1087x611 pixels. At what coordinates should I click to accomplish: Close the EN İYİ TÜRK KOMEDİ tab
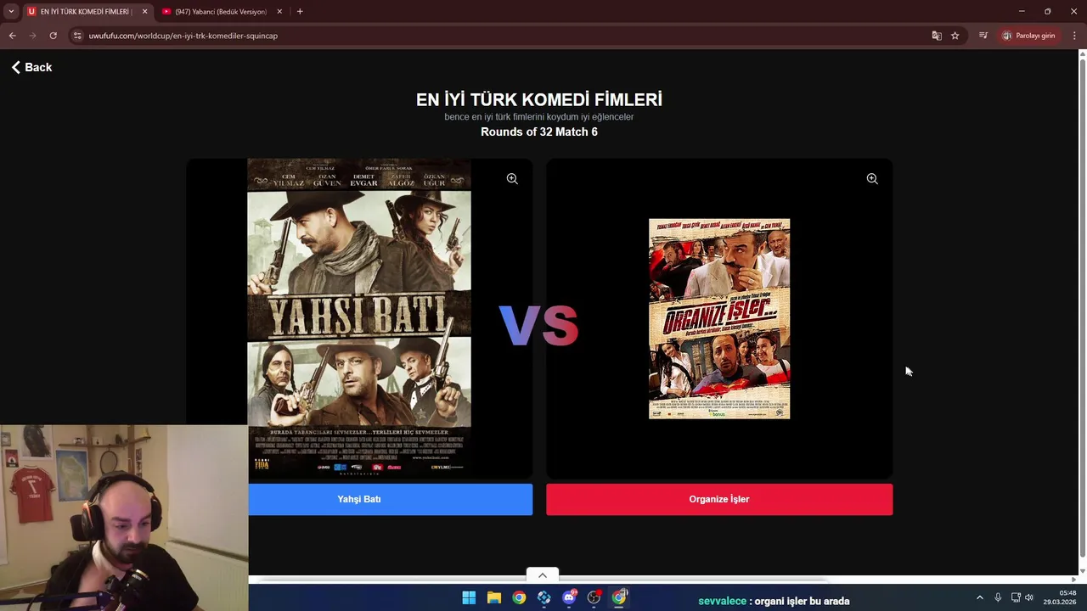pyautogui.click(x=144, y=12)
